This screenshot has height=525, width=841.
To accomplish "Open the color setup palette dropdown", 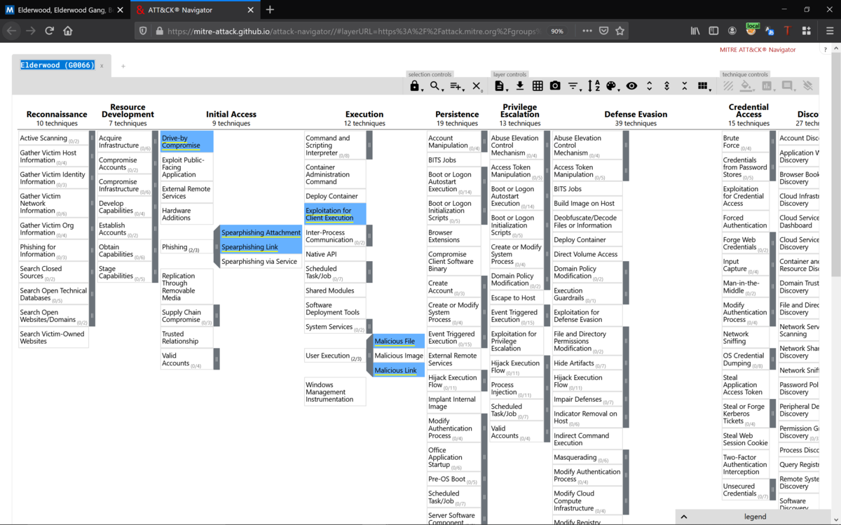I will coord(612,86).
